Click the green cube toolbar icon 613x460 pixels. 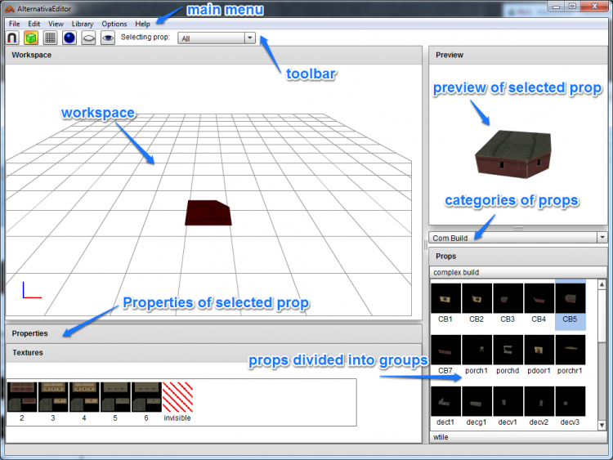tap(31, 38)
